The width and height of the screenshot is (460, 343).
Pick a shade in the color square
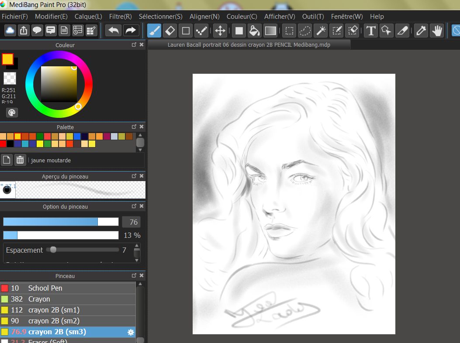pyautogui.click(x=59, y=84)
